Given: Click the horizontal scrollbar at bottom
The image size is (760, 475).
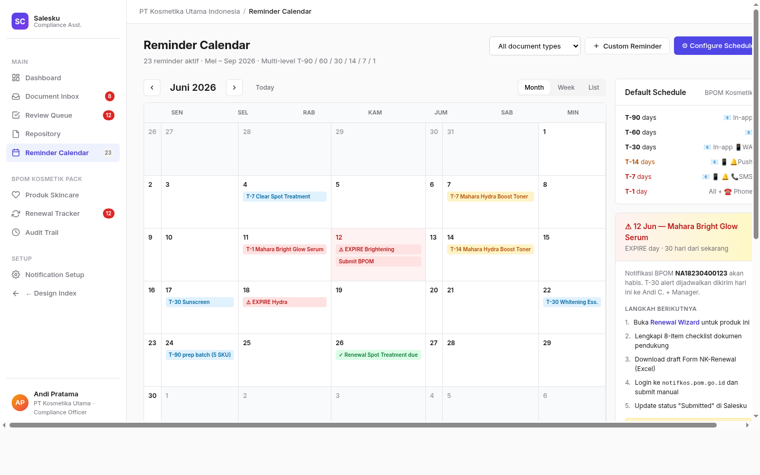Looking at the screenshot, I should click(363, 425).
